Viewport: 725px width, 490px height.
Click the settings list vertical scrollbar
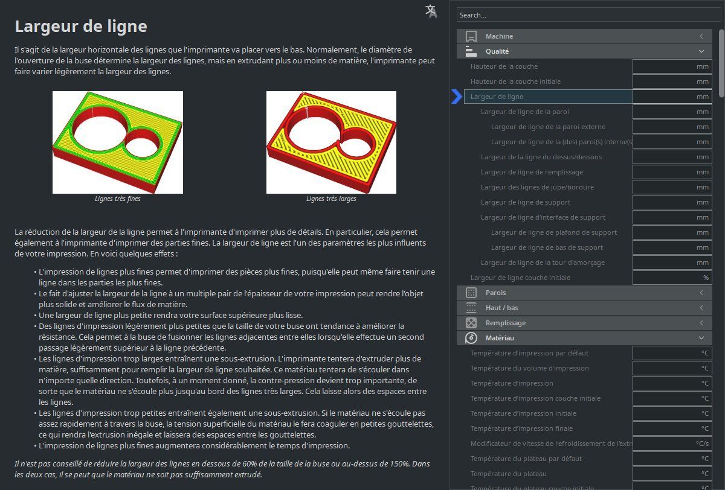[x=722, y=62]
